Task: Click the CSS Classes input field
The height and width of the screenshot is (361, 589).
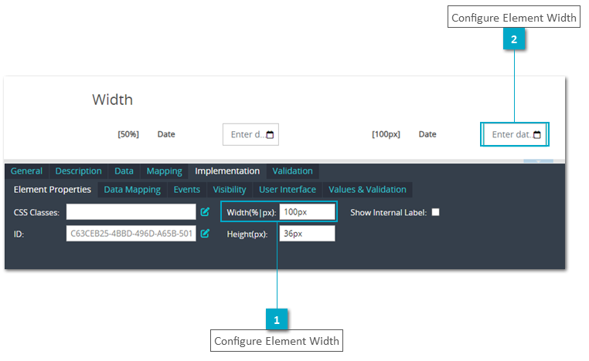Action: [131, 212]
